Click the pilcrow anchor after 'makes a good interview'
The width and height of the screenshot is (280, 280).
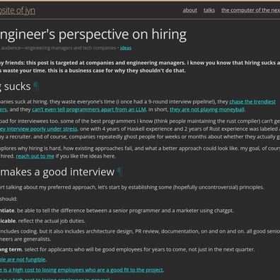click(119, 172)
